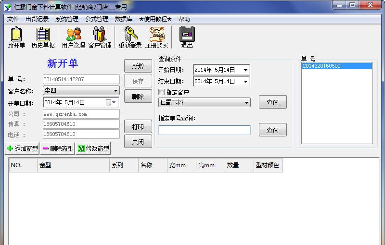Click the 高mm column header

click(x=210, y=165)
